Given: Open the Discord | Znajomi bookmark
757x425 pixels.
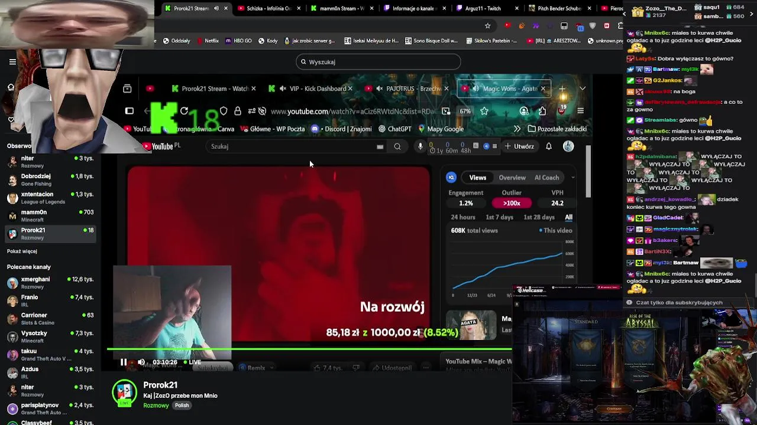Looking at the screenshot, I should tap(341, 129).
